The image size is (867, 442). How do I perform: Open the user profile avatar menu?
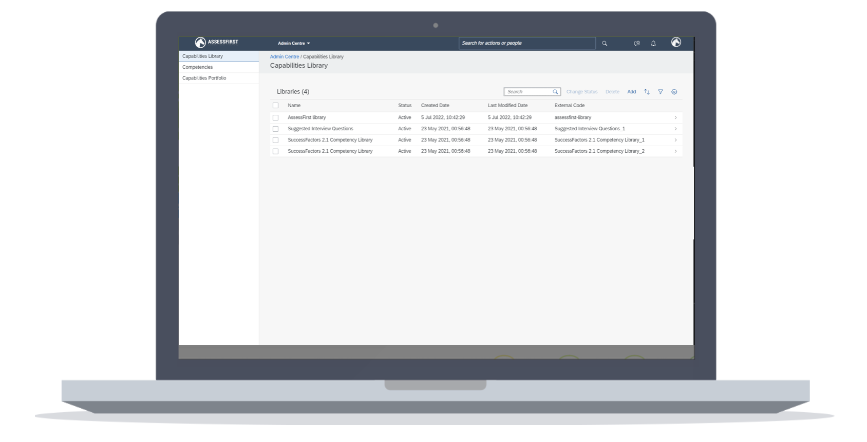pyautogui.click(x=676, y=43)
